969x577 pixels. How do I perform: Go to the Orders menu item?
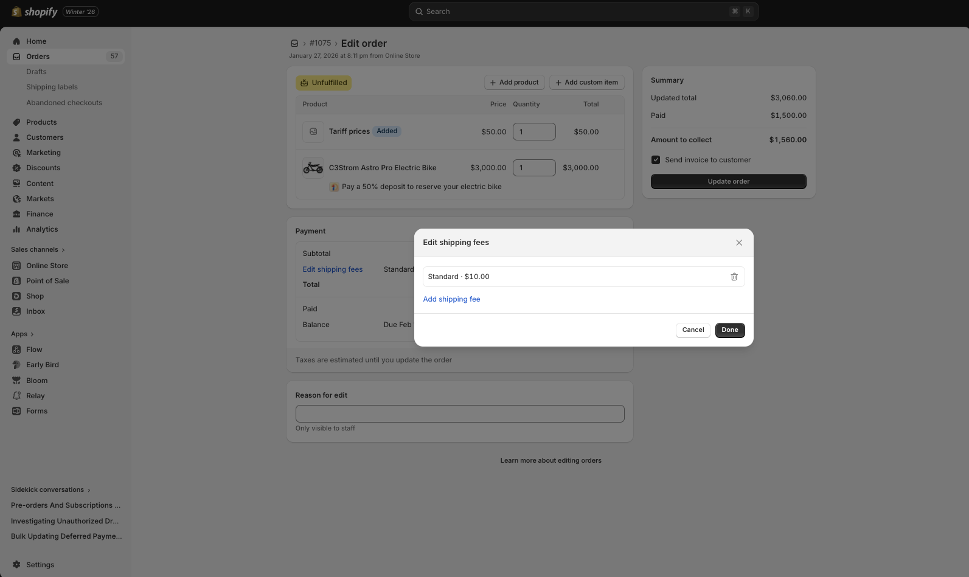tap(66, 57)
